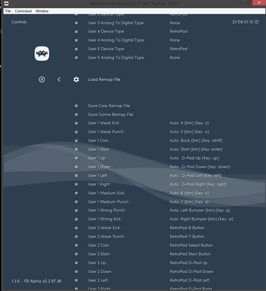Select the User 1 Medium Punch mapping label

click(109, 202)
